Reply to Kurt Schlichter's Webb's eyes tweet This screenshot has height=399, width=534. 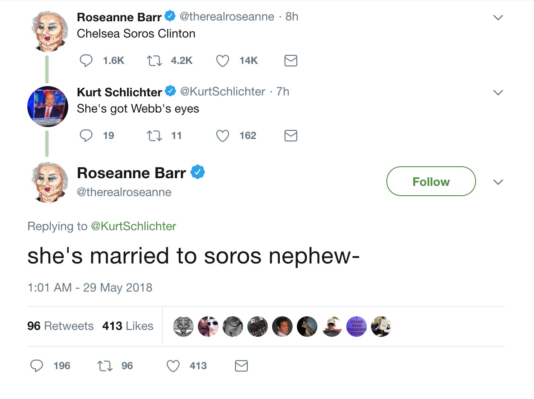tap(86, 136)
